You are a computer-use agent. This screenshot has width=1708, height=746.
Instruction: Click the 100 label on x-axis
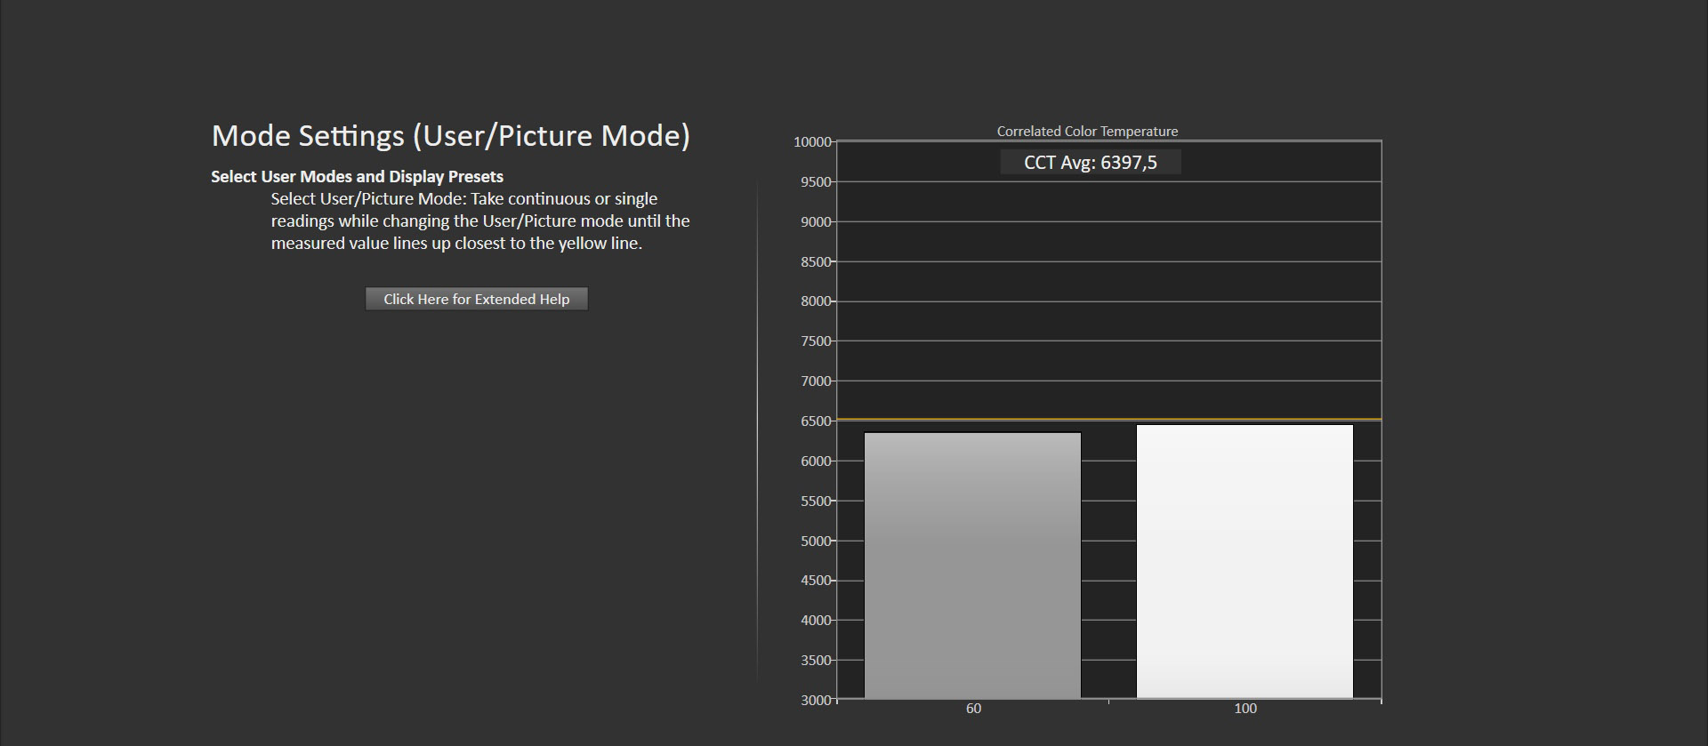[x=1245, y=709]
